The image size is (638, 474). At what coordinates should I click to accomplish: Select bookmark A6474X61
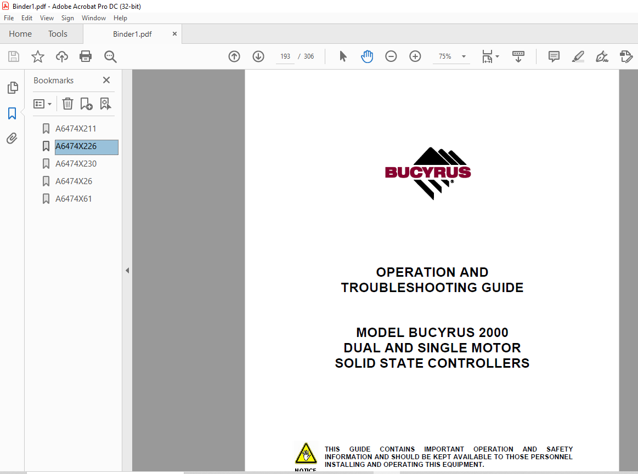pos(74,199)
